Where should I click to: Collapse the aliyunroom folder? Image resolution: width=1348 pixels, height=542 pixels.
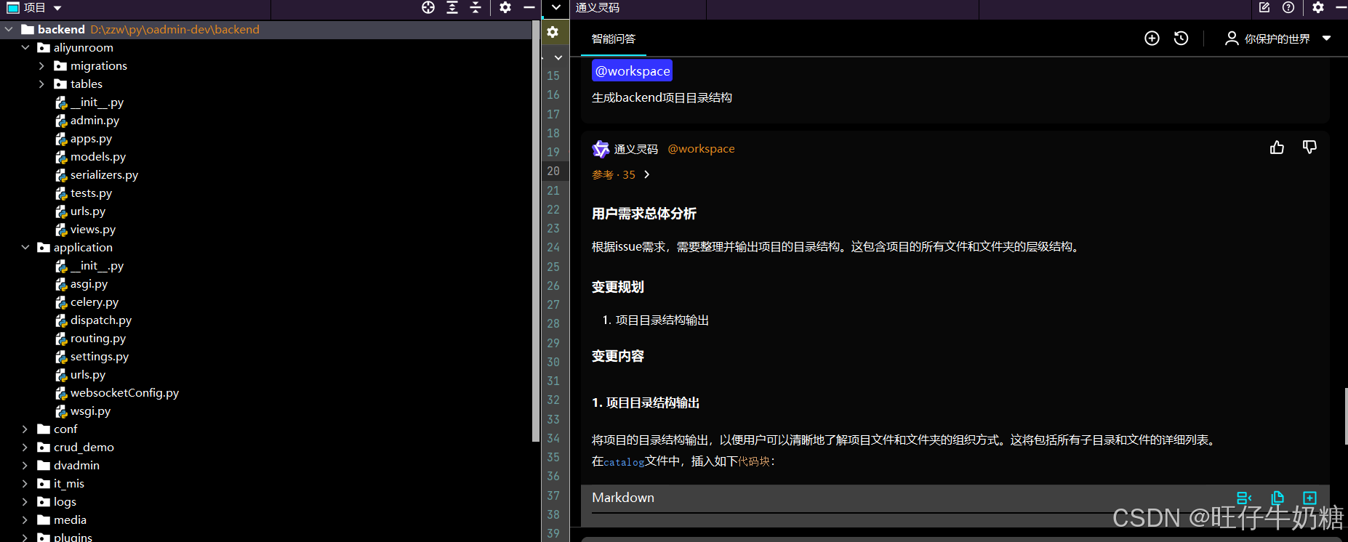tap(25, 47)
